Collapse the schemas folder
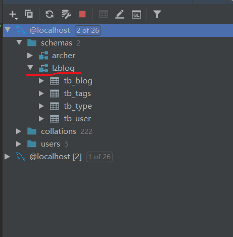This screenshot has width=233, height=237. tap(19, 42)
